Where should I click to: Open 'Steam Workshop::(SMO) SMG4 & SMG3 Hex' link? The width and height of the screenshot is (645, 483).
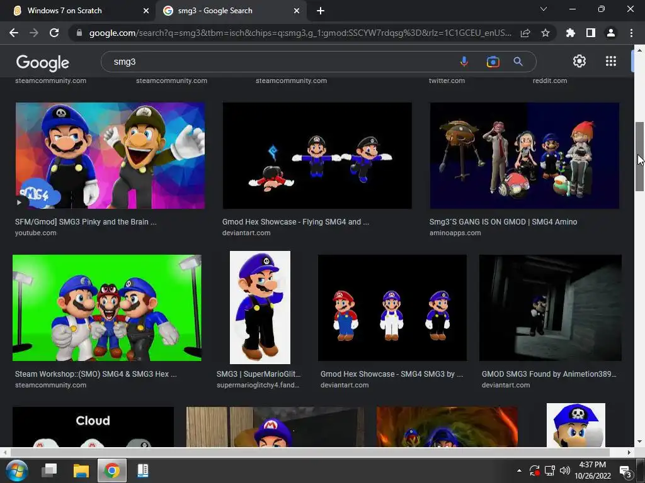tap(96, 374)
